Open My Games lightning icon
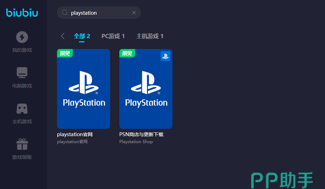The image size is (325, 189). click(22, 37)
